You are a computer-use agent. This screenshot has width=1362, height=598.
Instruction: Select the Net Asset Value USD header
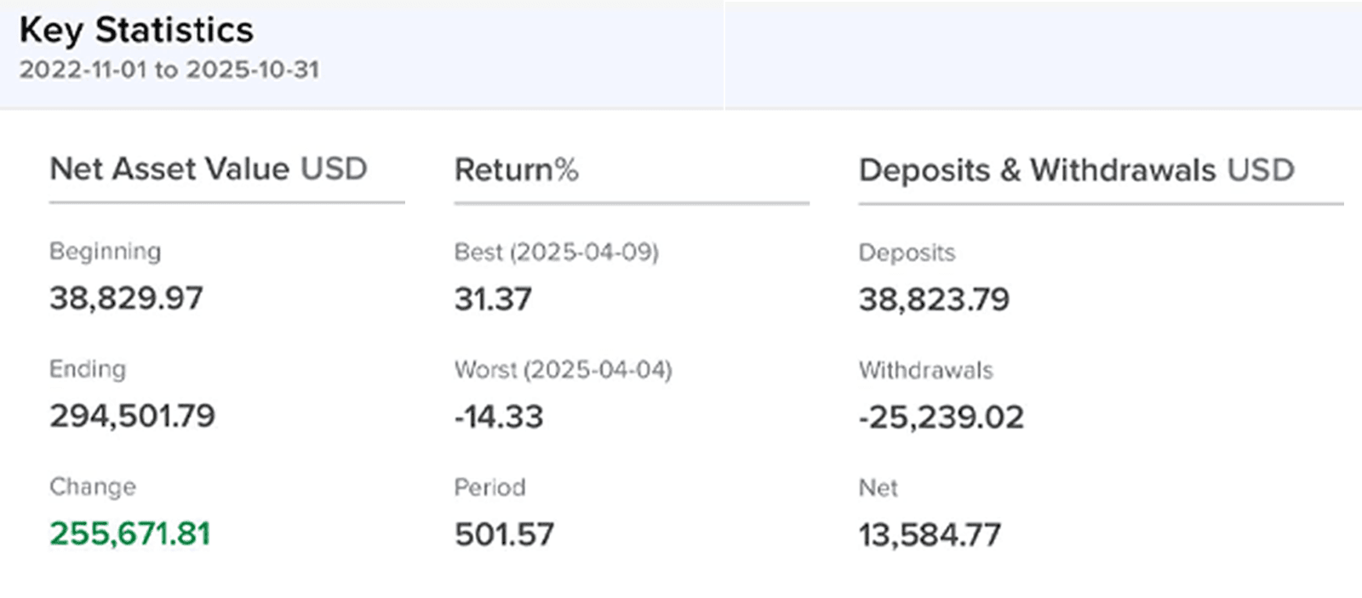pyautogui.click(x=209, y=169)
